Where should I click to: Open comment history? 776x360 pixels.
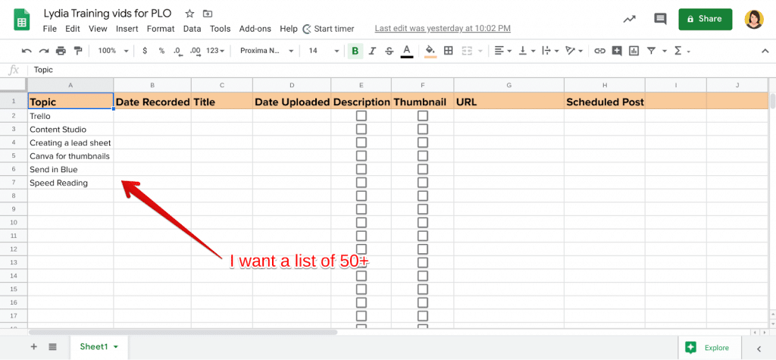pos(660,19)
